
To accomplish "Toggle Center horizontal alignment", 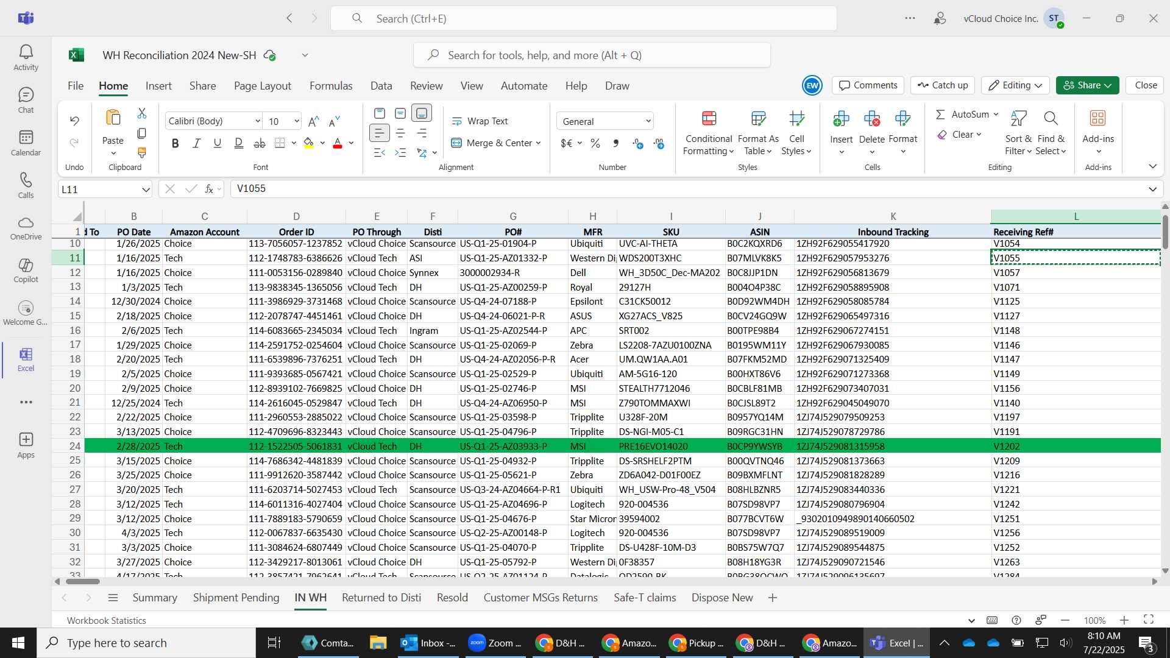I will tap(400, 133).
